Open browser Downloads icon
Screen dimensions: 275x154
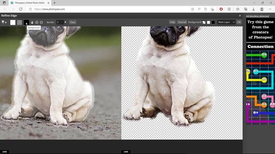click(254, 9)
